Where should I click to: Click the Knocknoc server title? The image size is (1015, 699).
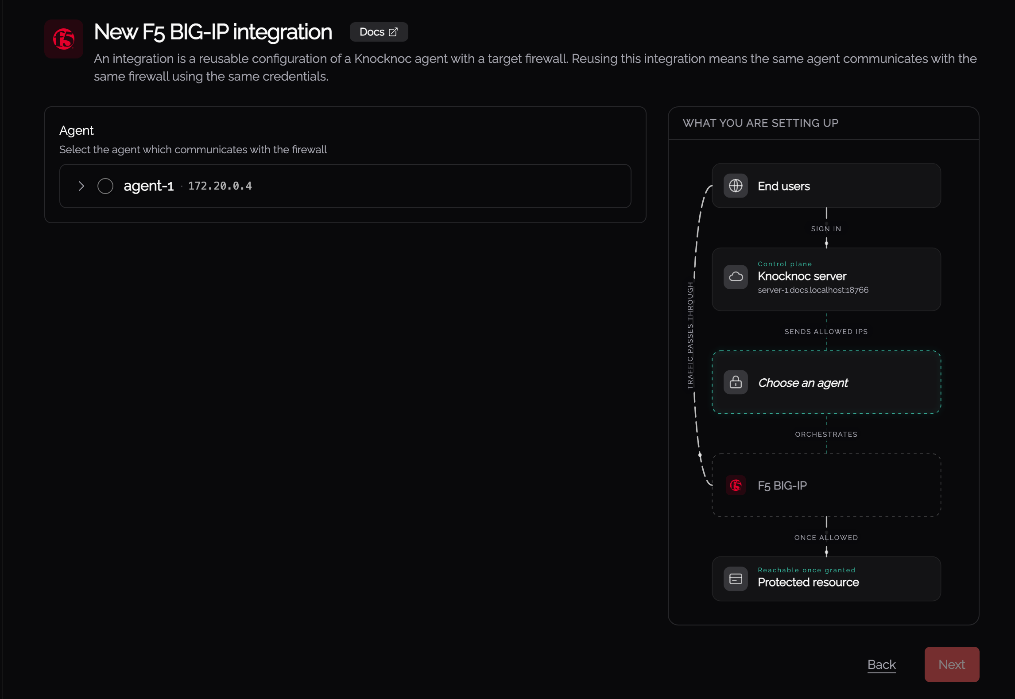pos(802,276)
